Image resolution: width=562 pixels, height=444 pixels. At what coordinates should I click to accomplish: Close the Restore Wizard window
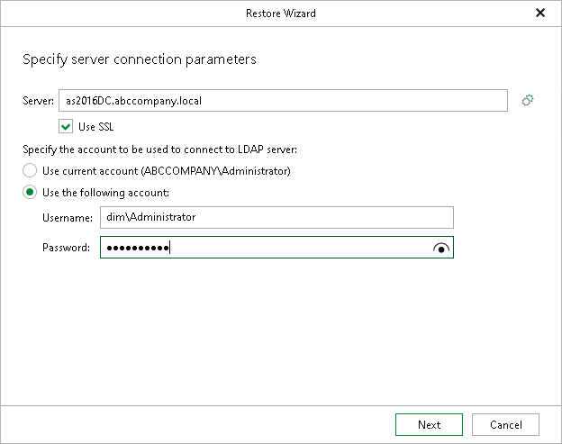click(x=540, y=13)
